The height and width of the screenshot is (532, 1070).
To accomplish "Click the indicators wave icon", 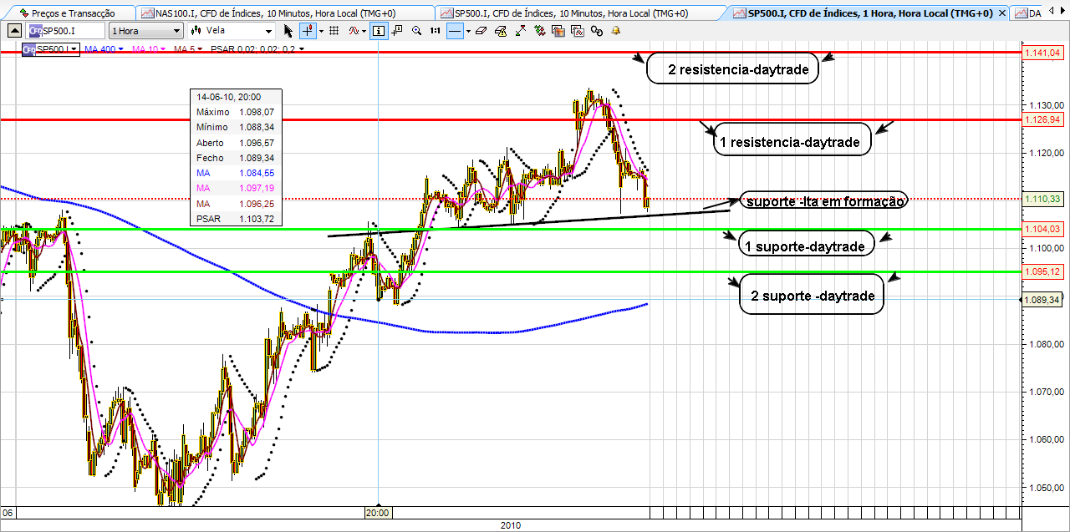I will click(354, 30).
